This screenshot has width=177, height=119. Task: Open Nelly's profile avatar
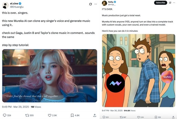click(x=104, y=3)
